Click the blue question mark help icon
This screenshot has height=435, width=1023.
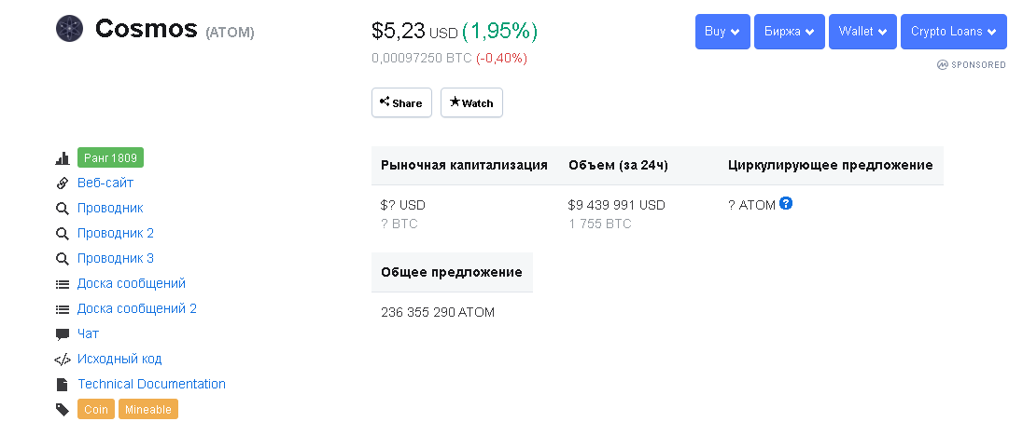pos(786,203)
